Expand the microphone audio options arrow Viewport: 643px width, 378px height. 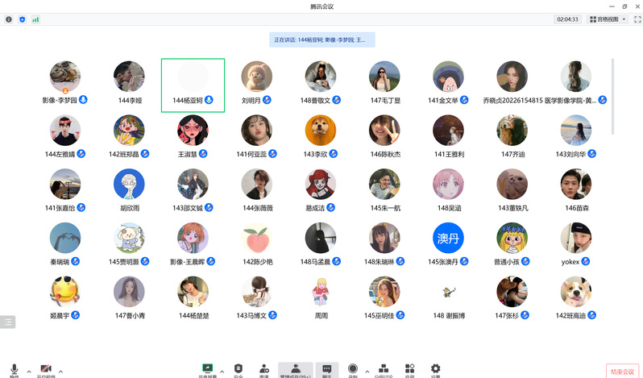pos(29,371)
